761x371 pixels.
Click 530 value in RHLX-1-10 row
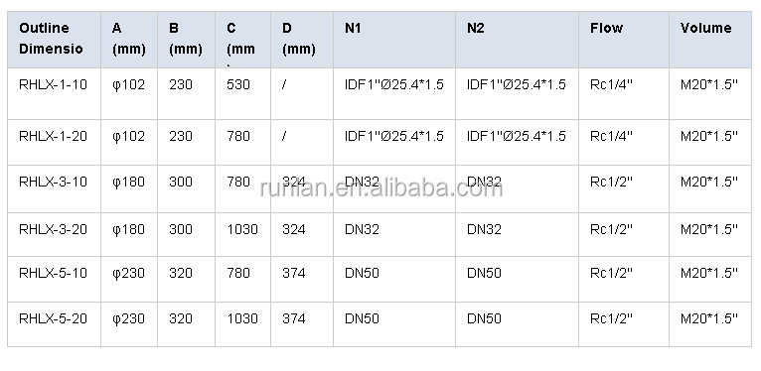(238, 84)
